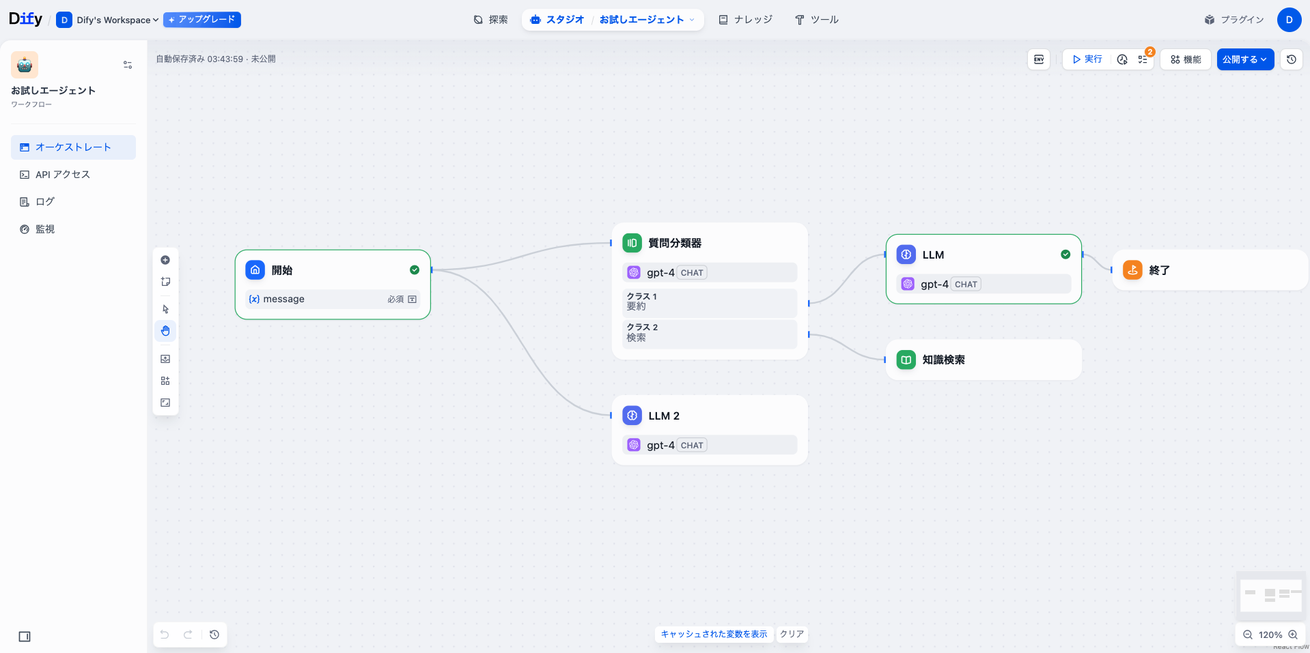The height and width of the screenshot is (653, 1310).
Task: Expand the Dify's Workspace selector
Action: (x=107, y=20)
